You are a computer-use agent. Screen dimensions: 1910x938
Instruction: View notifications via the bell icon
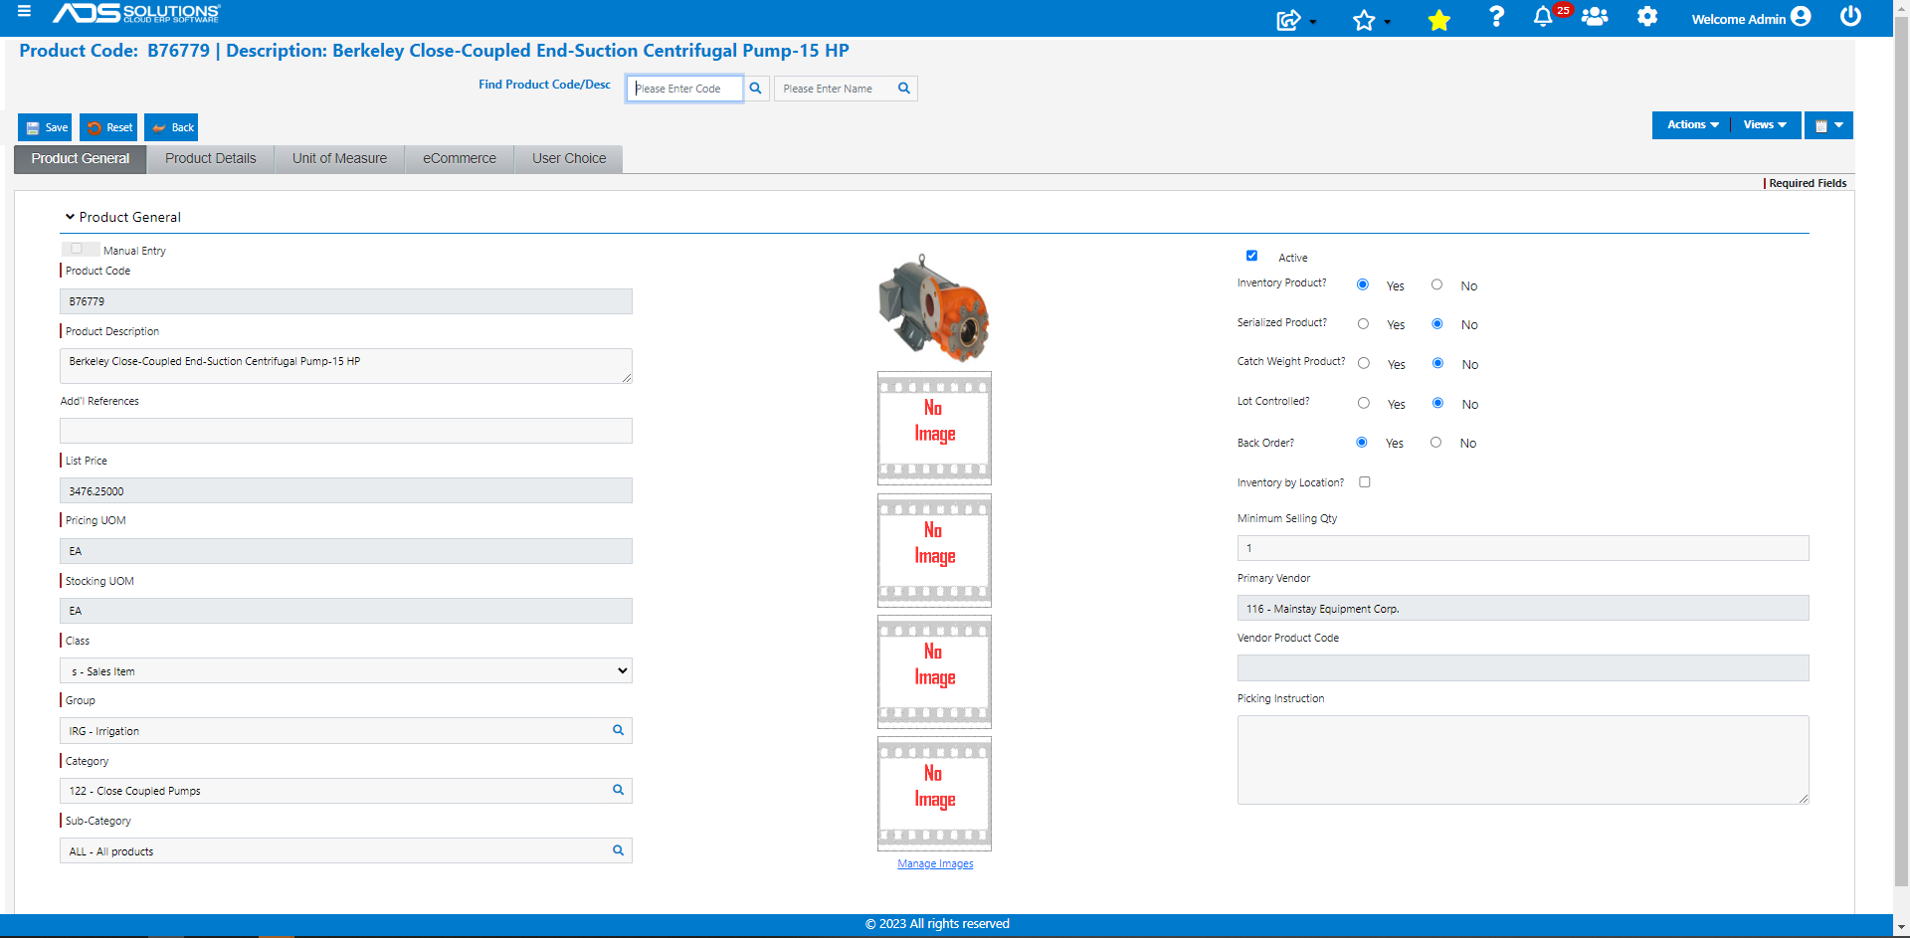pyautogui.click(x=1543, y=18)
